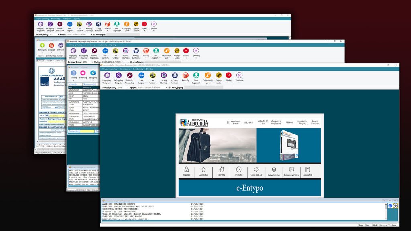Image resolution: width=411 pixels, height=231 pixels.
Task: Select ΑΜΑΝΙΔΗΣ row in middle window list
Action: tap(83, 105)
